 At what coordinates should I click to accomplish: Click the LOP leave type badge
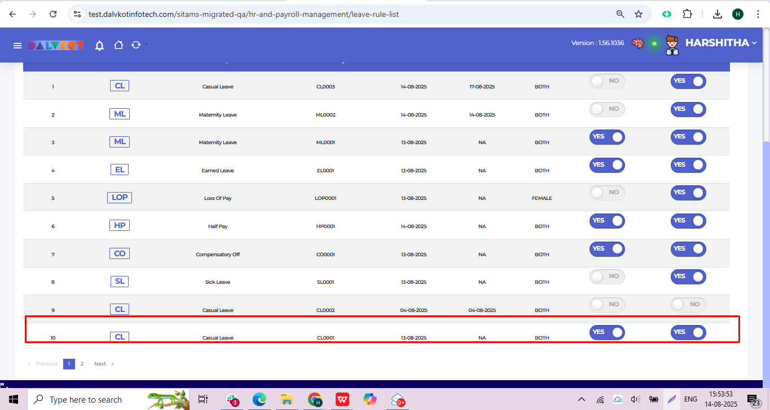[120, 198]
